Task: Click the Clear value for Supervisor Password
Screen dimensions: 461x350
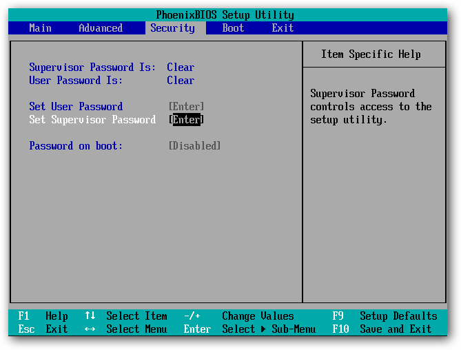Action: 181,68
